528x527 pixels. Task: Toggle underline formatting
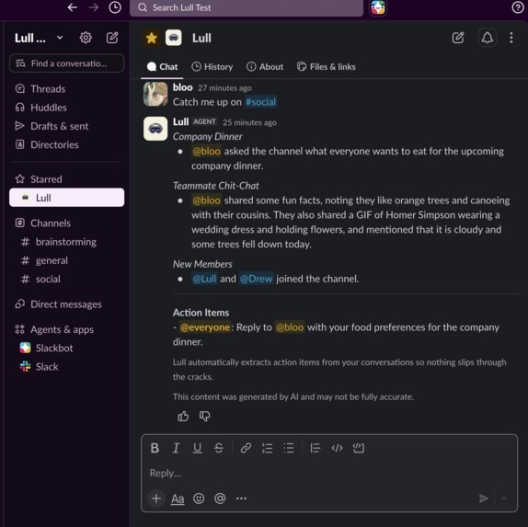click(x=198, y=448)
